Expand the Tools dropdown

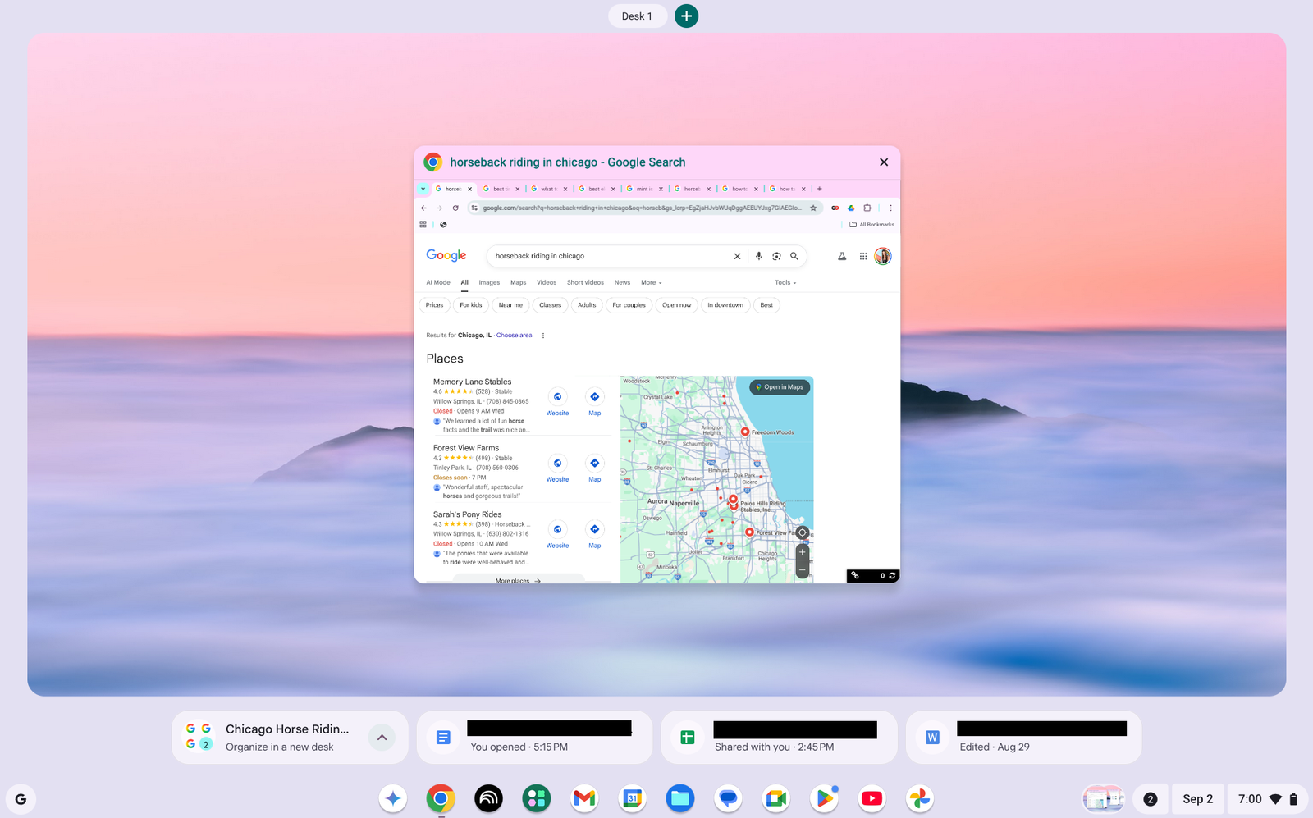point(785,282)
